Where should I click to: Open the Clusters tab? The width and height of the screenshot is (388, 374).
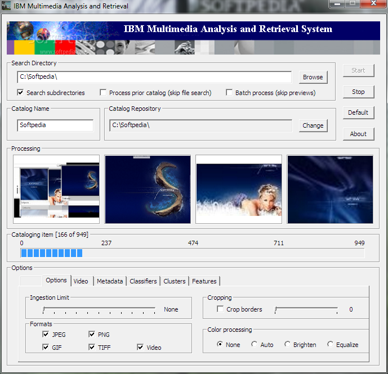click(x=174, y=281)
